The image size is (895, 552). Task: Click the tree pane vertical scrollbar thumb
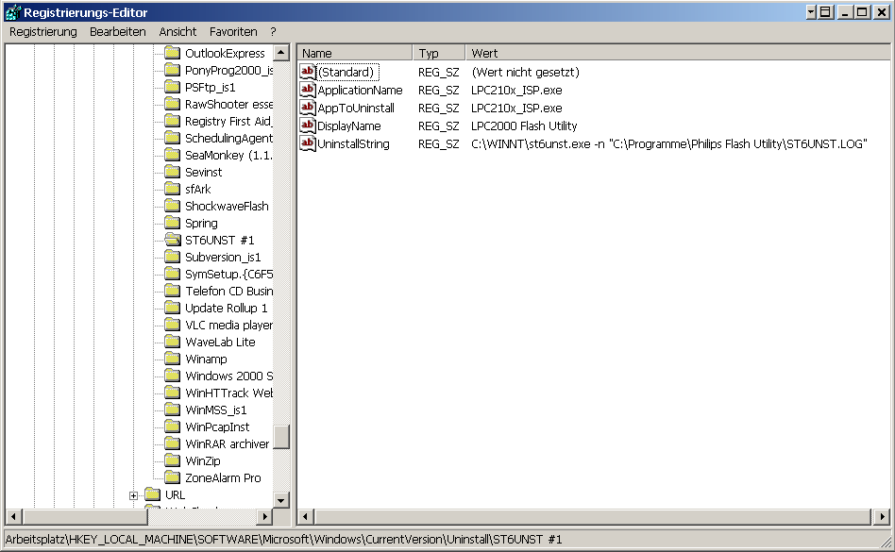coord(280,438)
